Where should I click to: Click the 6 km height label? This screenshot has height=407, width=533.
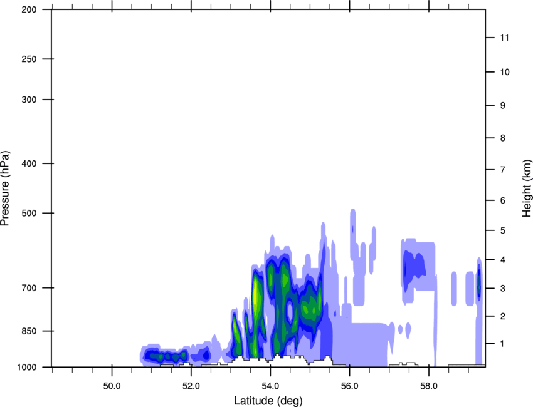[x=503, y=200]
